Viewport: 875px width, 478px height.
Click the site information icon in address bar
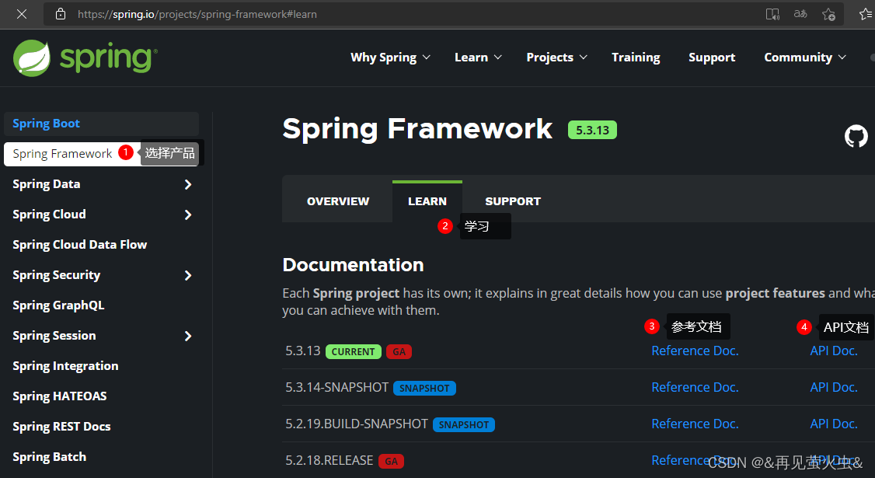(61, 13)
